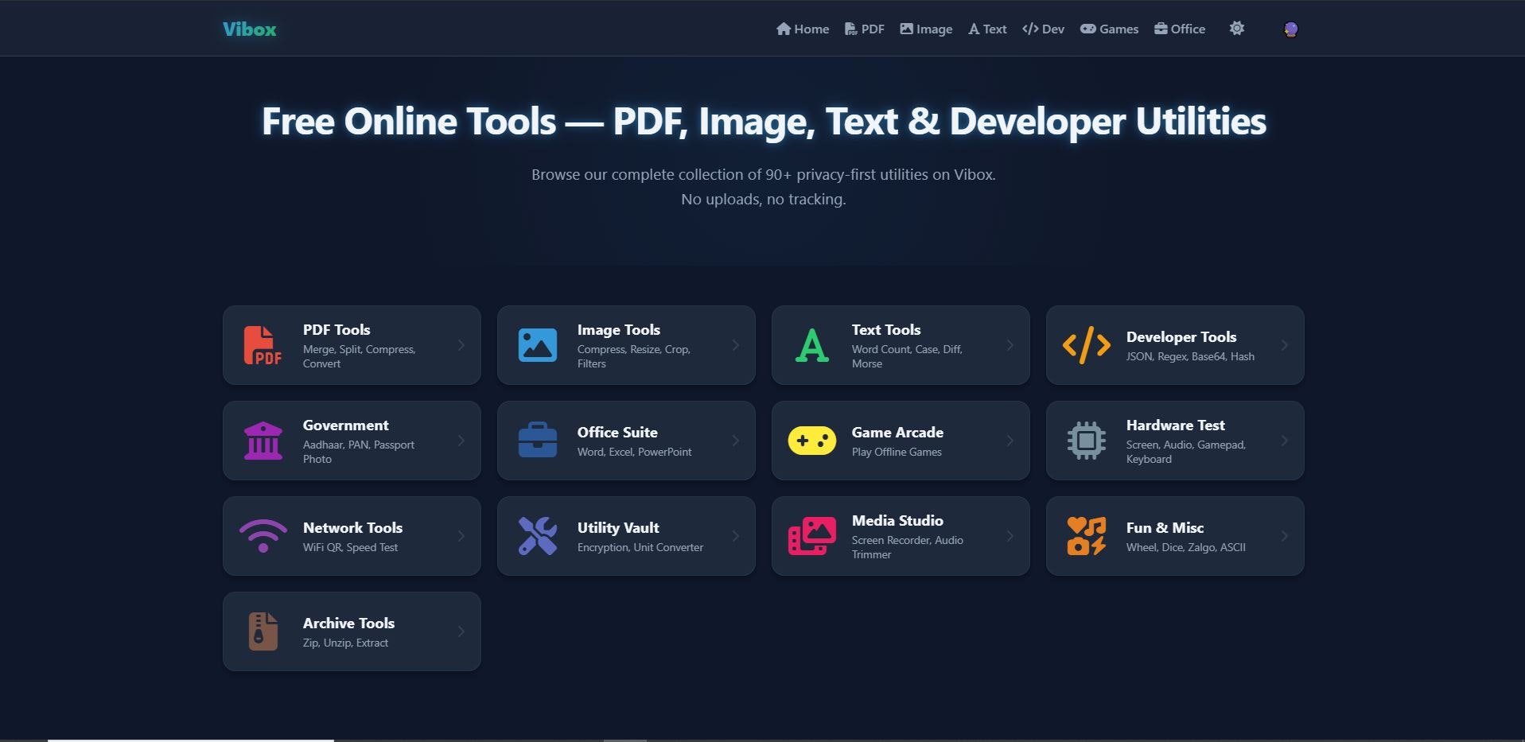Click the 'Word, Excel, PowerPoint' description

point(635,452)
